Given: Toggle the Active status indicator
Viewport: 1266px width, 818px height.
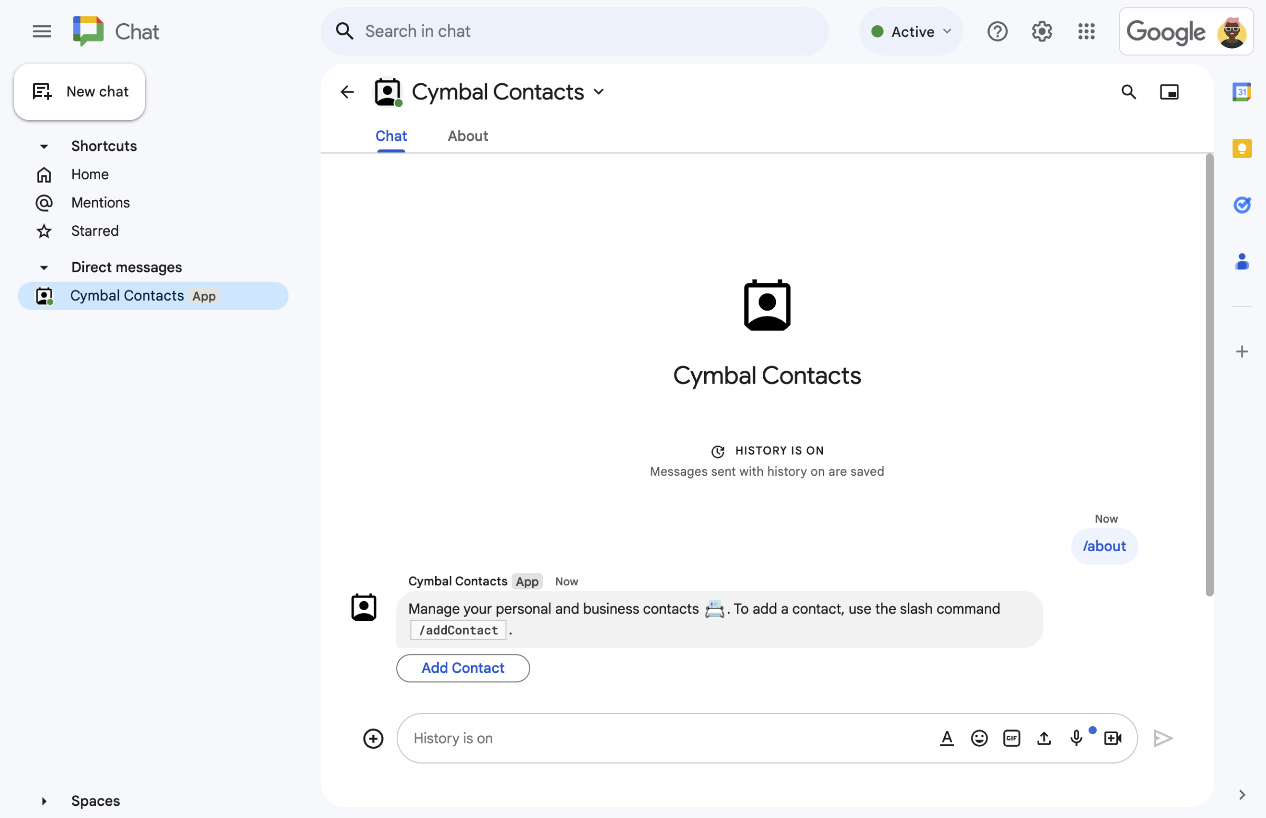Looking at the screenshot, I should coord(911,31).
